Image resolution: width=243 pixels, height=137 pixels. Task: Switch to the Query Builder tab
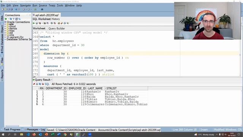point(57,29)
